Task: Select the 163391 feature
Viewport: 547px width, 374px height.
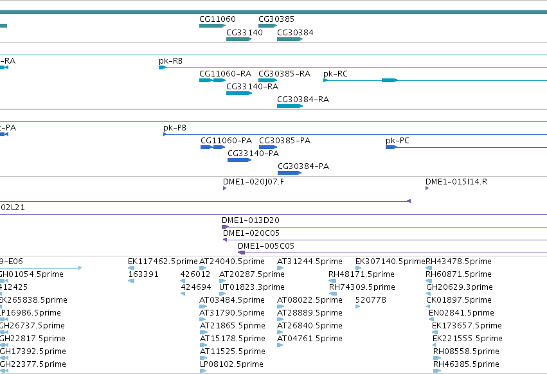Action: pos(131,281)
